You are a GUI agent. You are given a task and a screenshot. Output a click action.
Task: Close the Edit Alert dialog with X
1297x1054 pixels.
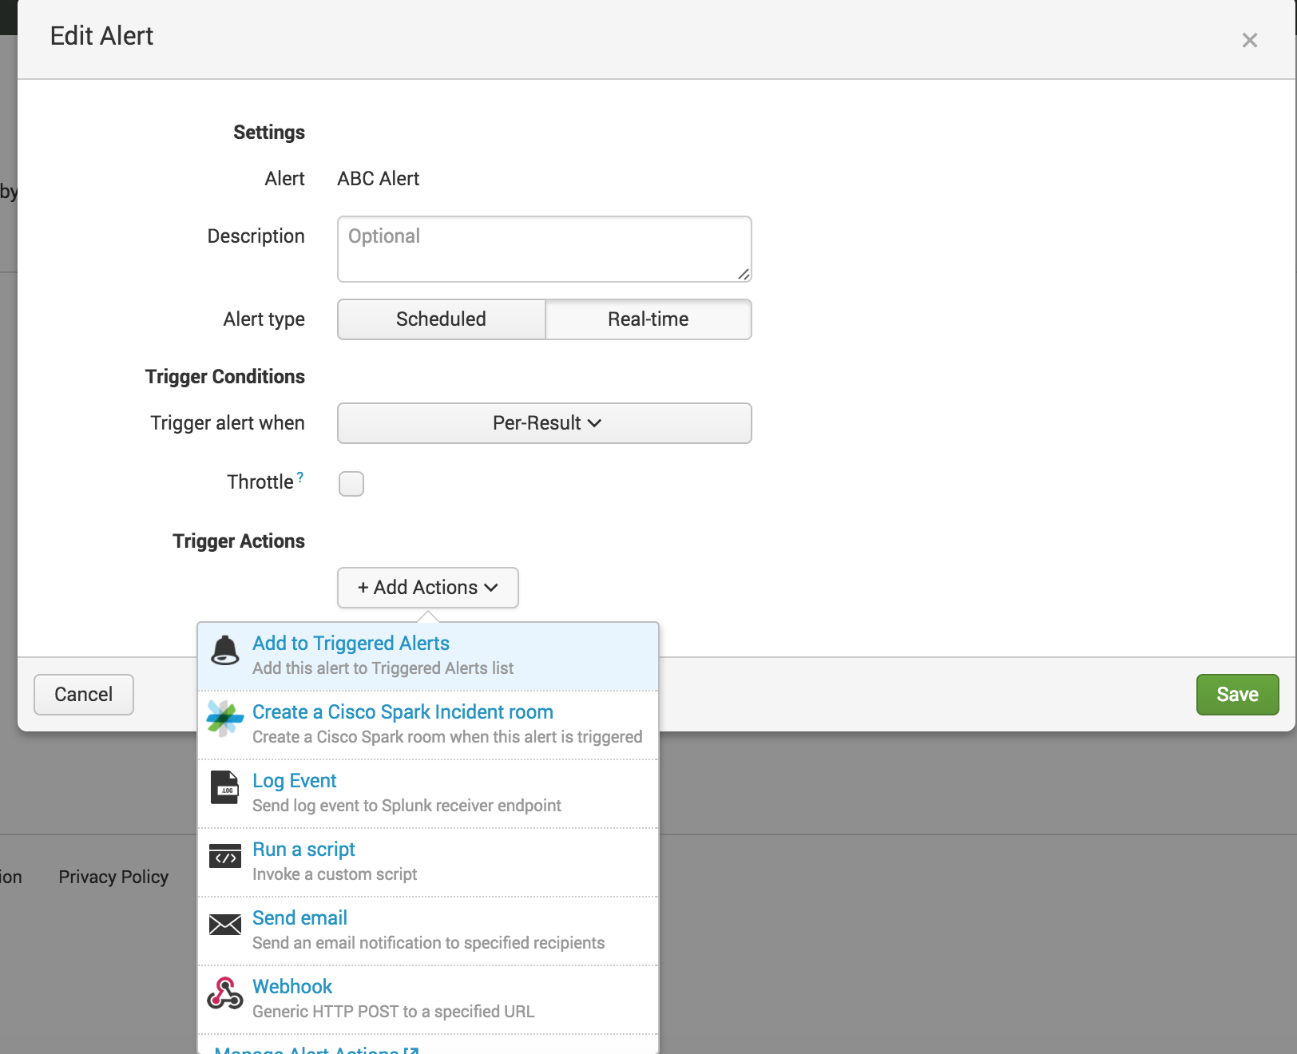tap(1250, 41)
